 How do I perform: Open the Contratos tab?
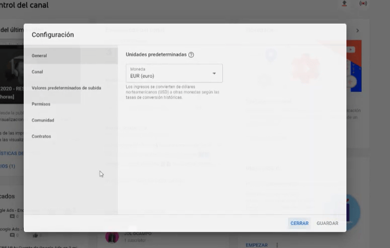click(70, 136)
